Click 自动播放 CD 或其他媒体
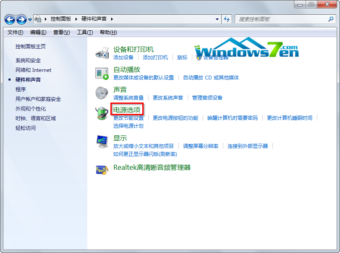 211,77
